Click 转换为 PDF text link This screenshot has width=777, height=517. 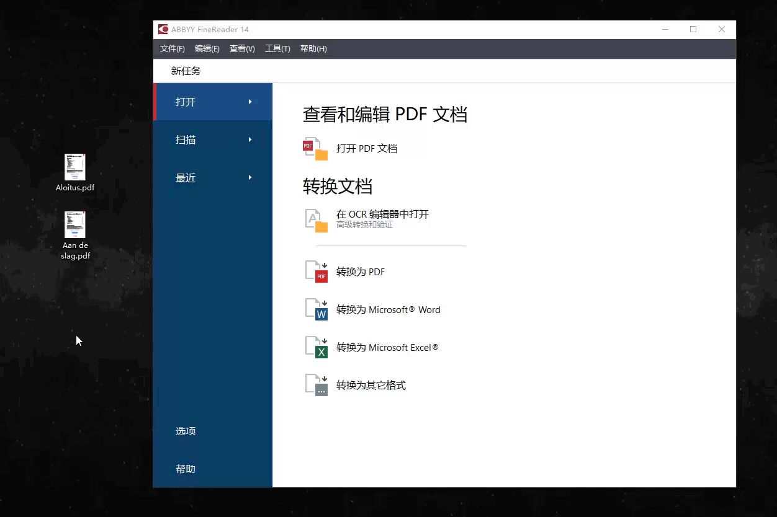[x=361, y=272]
